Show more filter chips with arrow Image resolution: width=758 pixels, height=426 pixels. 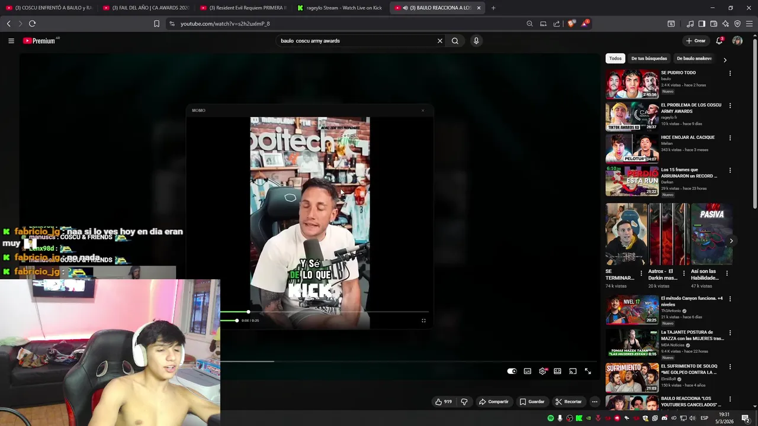click(x=725, y=59)
